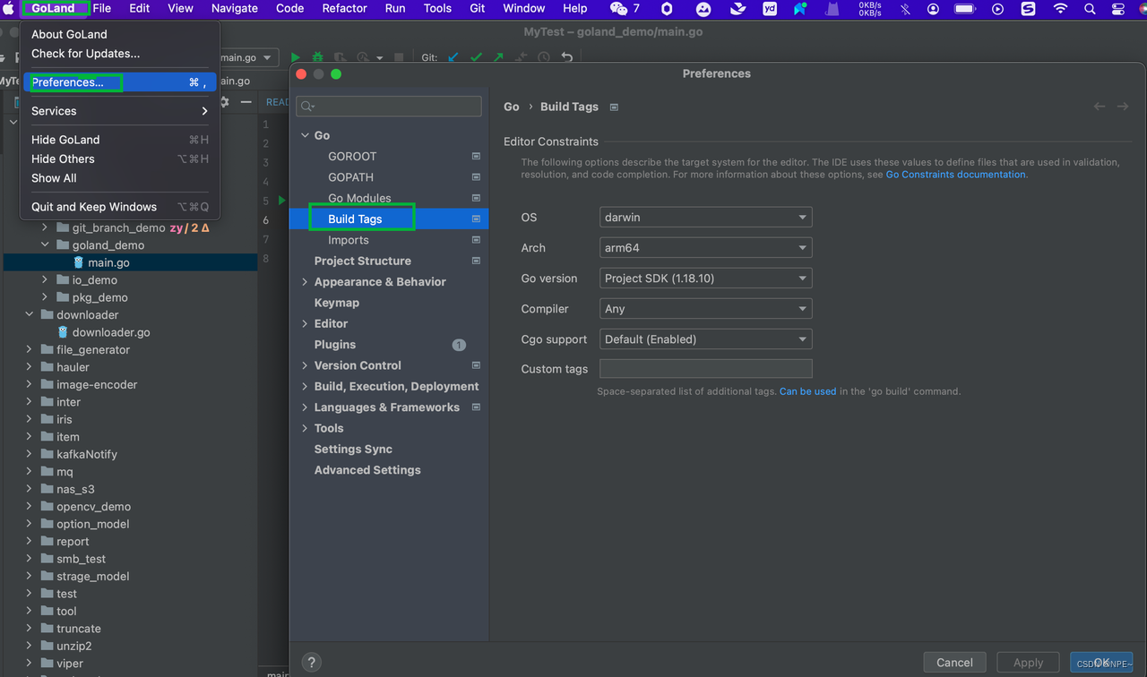The width and height of the screenshot is (1147, 677).
Task: Click the help question mark button
Action: click(311, 663)
